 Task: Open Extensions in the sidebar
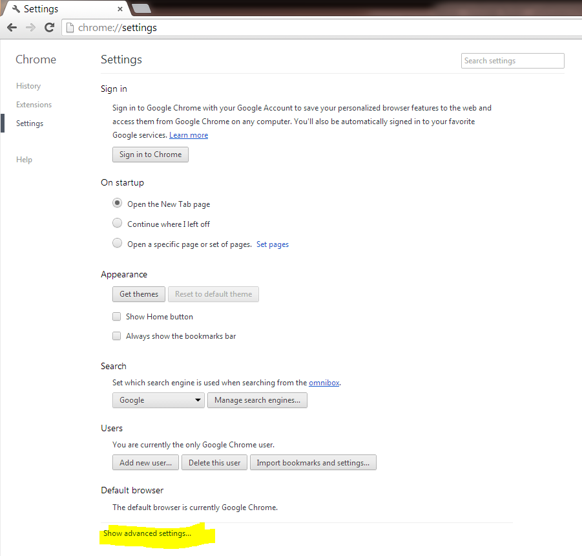coord(34,105)
